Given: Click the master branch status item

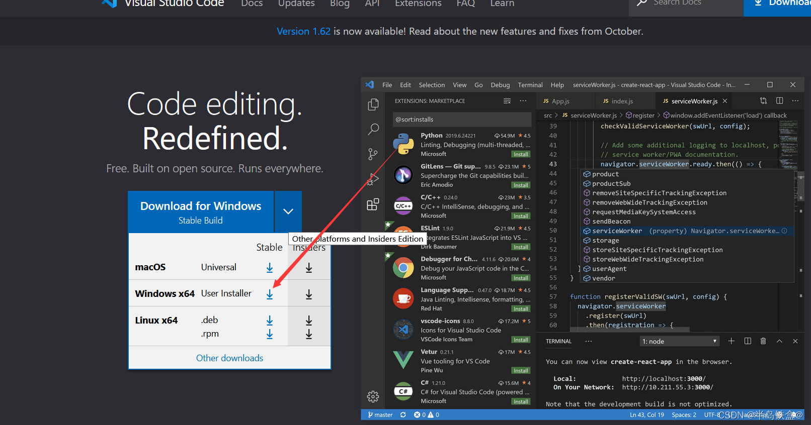Looking at the screenshot, I should click(380, 415).
